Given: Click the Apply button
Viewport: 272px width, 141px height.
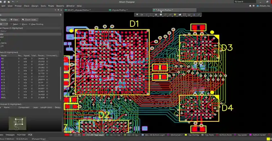Looking at the screenshot, I should (x=3, y=20).
